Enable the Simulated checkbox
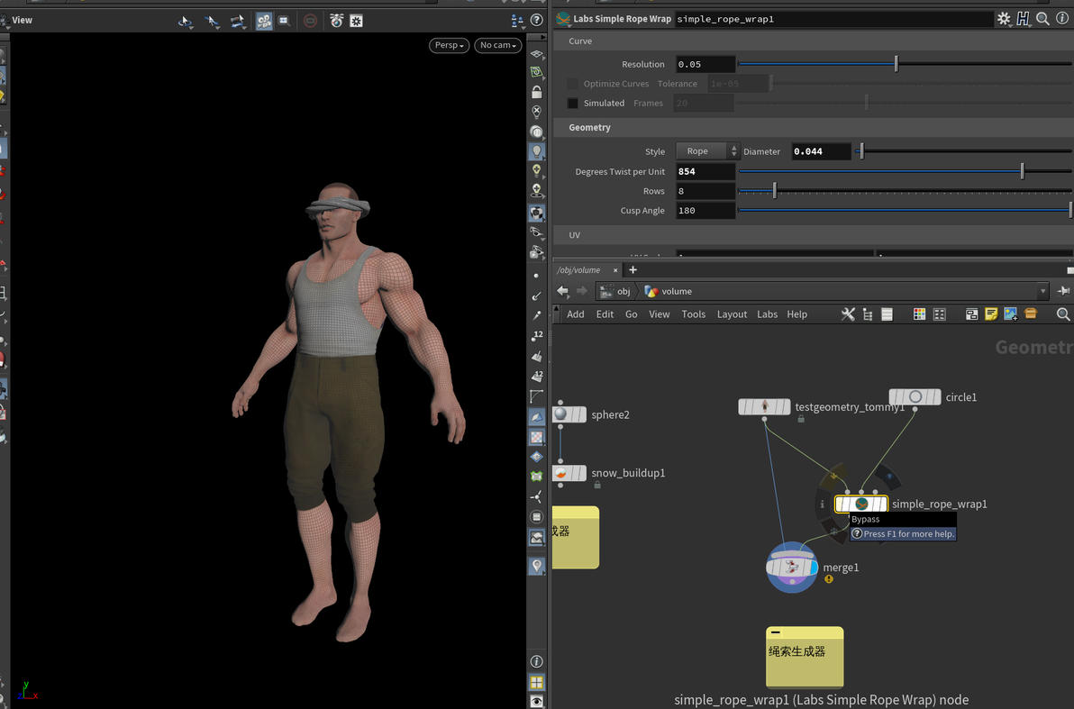This screenshot has width=1074, height=709. tap(572, 104)
